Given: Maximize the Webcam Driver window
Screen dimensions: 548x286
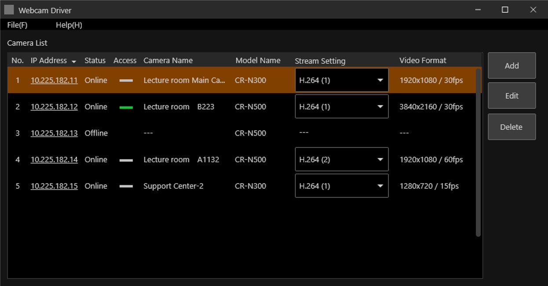Looking at the screenshot, I should click(505, 10).
